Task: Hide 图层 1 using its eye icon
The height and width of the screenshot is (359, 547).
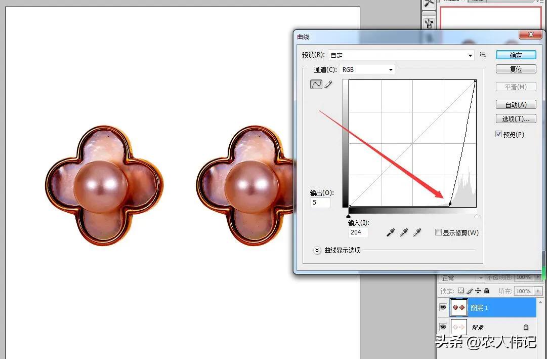Action: tap(443, 307)
